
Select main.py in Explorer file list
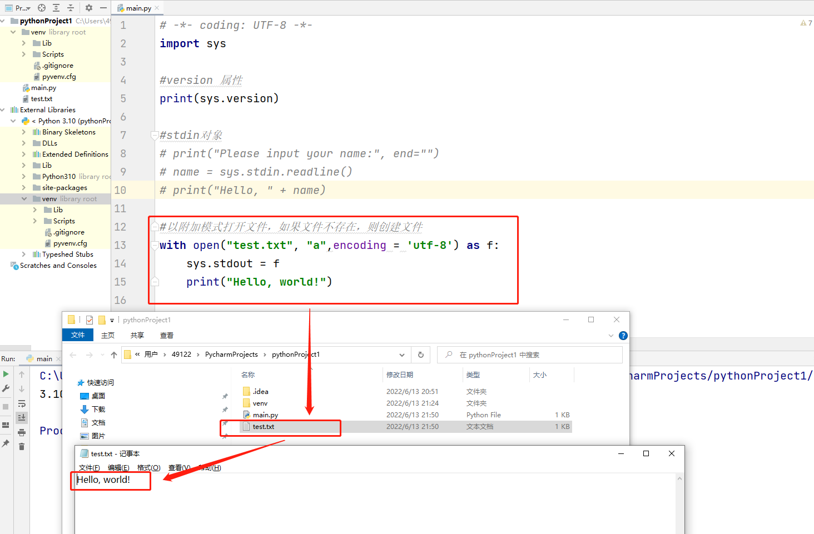pos(265,415)
